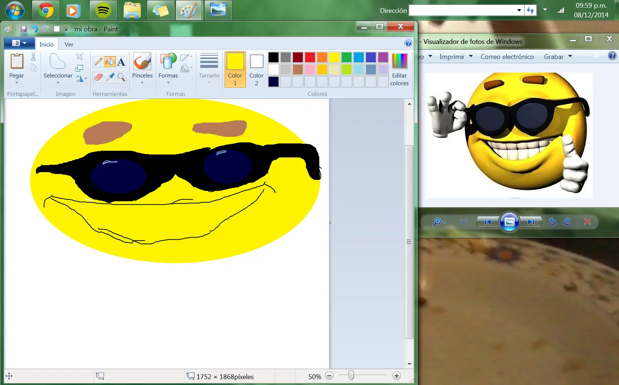This screenshot has height=385, width=619.
Task: Click the Save icon in Paint title bar
Action: click(x=24, y=29)
